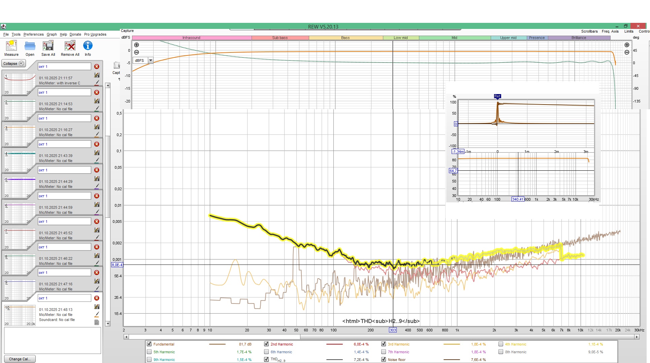Zoom in using top-left plus magnifier
This screenshot has width=650, height=363.
(136, 45)
